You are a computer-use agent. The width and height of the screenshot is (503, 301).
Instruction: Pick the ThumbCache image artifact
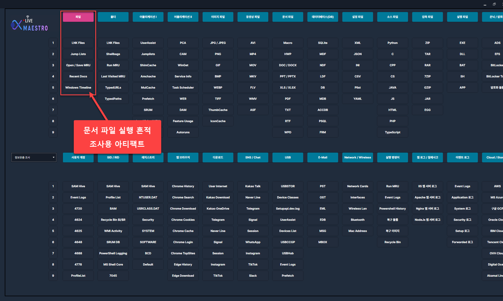click(218, 110)
